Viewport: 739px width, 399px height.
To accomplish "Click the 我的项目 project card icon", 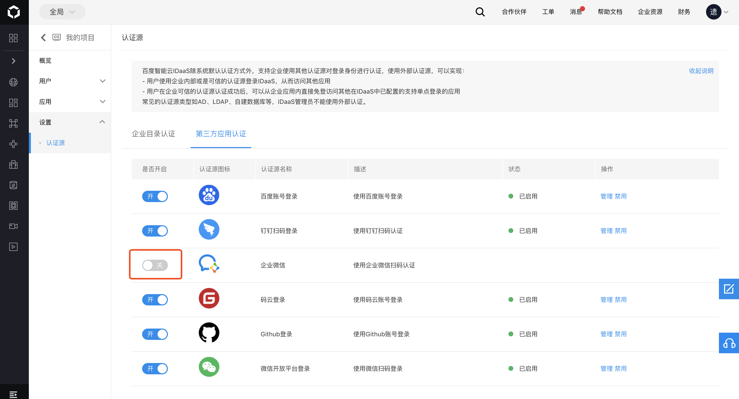I will click(56, 37).
